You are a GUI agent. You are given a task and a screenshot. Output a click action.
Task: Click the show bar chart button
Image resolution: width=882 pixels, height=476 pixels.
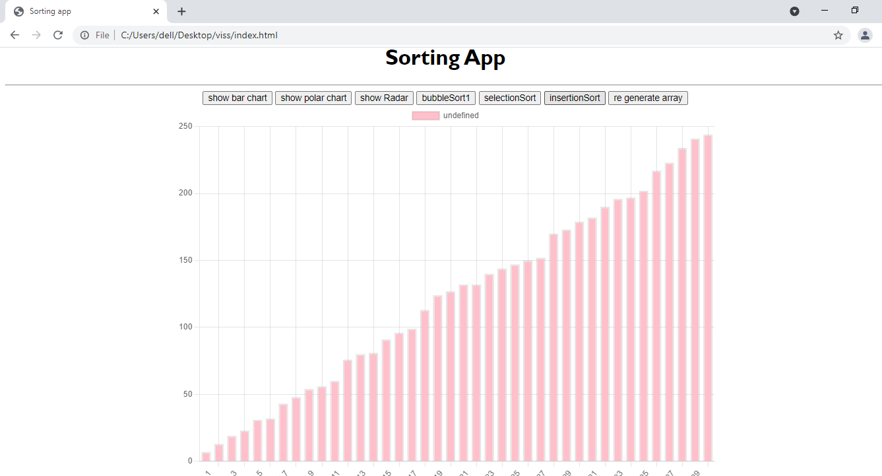(x=237, y=98)
